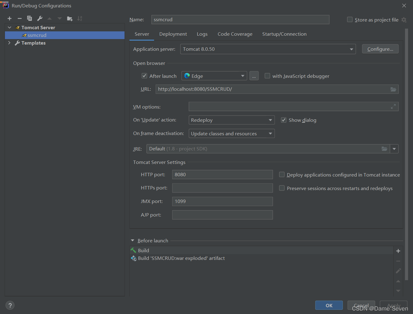The height and width of the screenshot is (314, 413).
Task: Create new folder icon in toolbar
Action: [70, 18]
